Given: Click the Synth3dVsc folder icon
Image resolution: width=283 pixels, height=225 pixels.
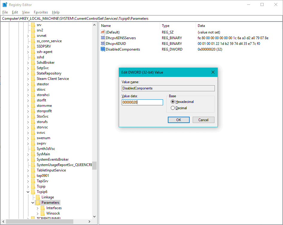Looking at the screenshot, I should click(33, 149).
